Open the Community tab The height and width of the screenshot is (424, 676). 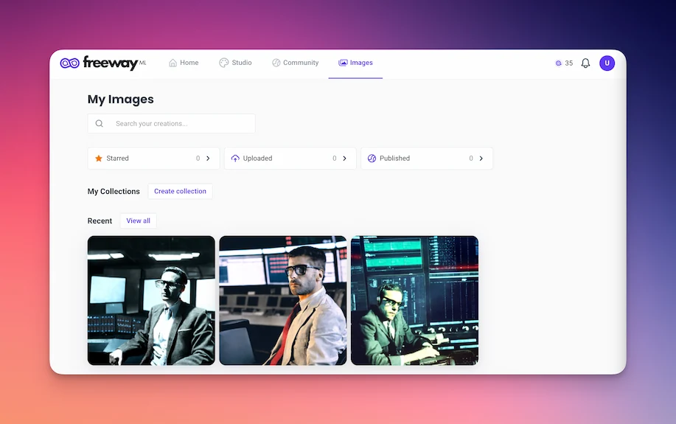pos(296,63)
